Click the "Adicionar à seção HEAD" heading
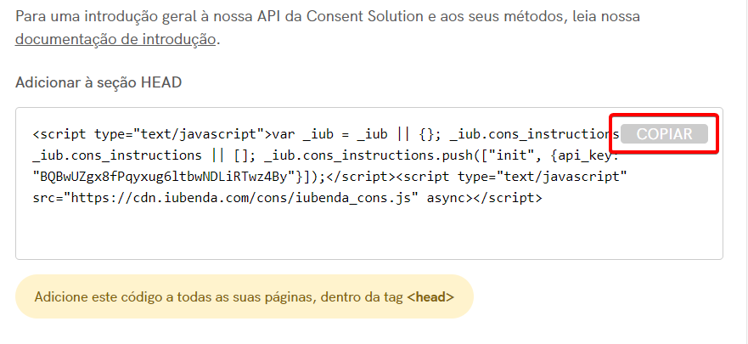Image resolution: width=748 pixels, height=344 pixels. click(x=98, y=82)
